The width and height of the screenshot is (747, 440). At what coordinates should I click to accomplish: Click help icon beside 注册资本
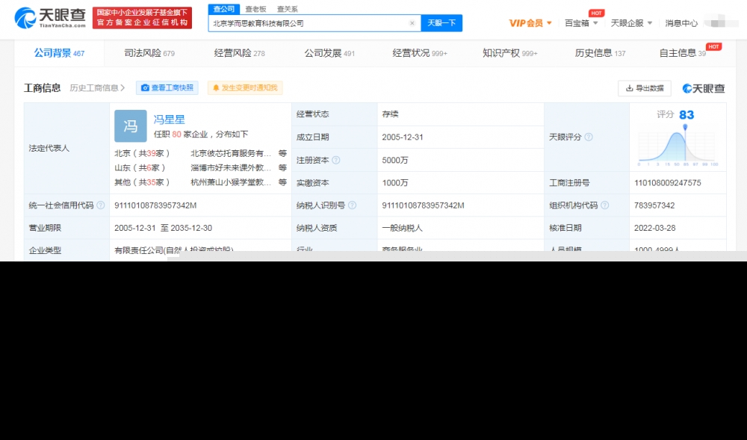click(336, 160)
